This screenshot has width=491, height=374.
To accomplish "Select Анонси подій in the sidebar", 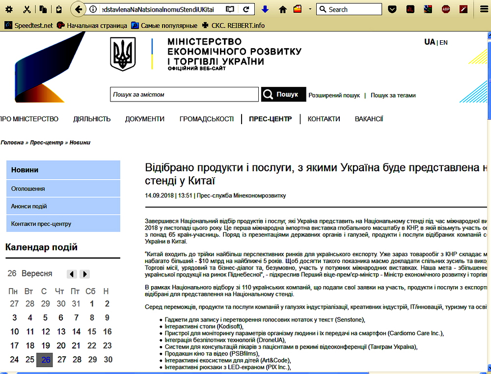I will [63, 206].
